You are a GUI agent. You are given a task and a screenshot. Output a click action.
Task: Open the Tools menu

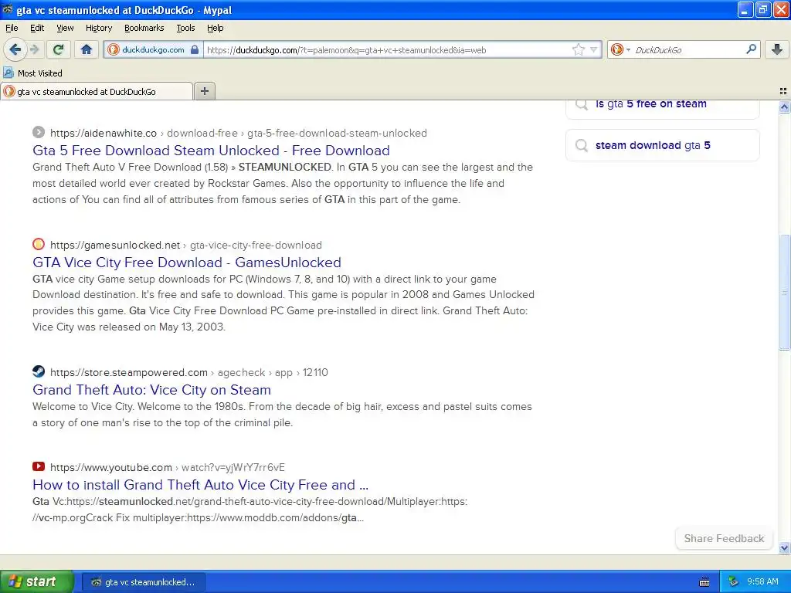pos(185,28)
